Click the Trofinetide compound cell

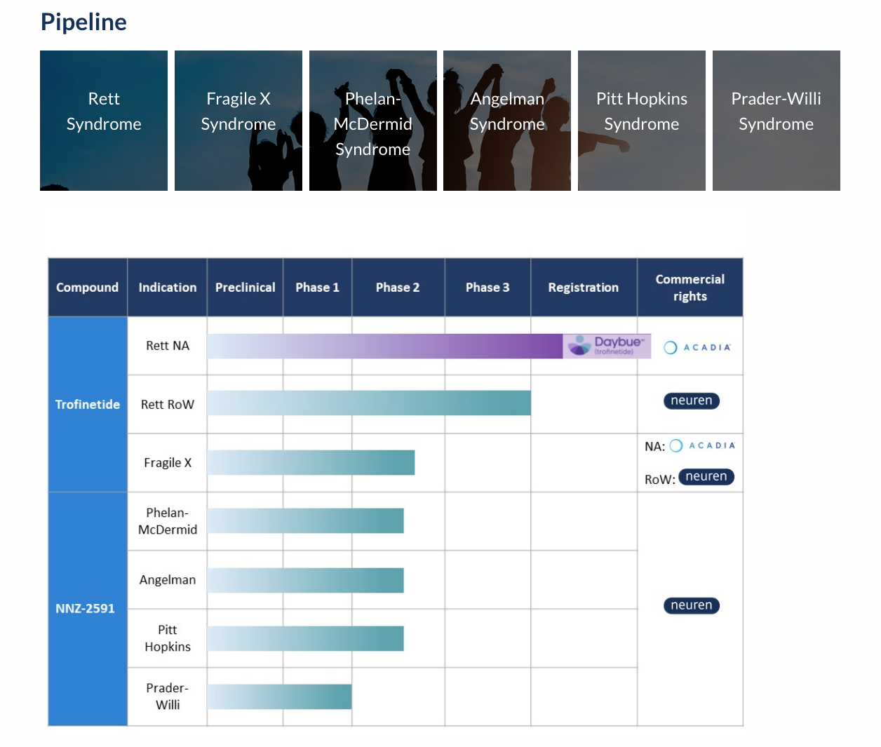tap(88, 405)
